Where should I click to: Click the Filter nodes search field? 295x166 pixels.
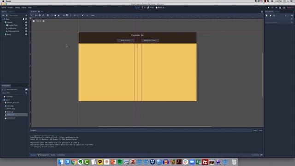[18, 15]
